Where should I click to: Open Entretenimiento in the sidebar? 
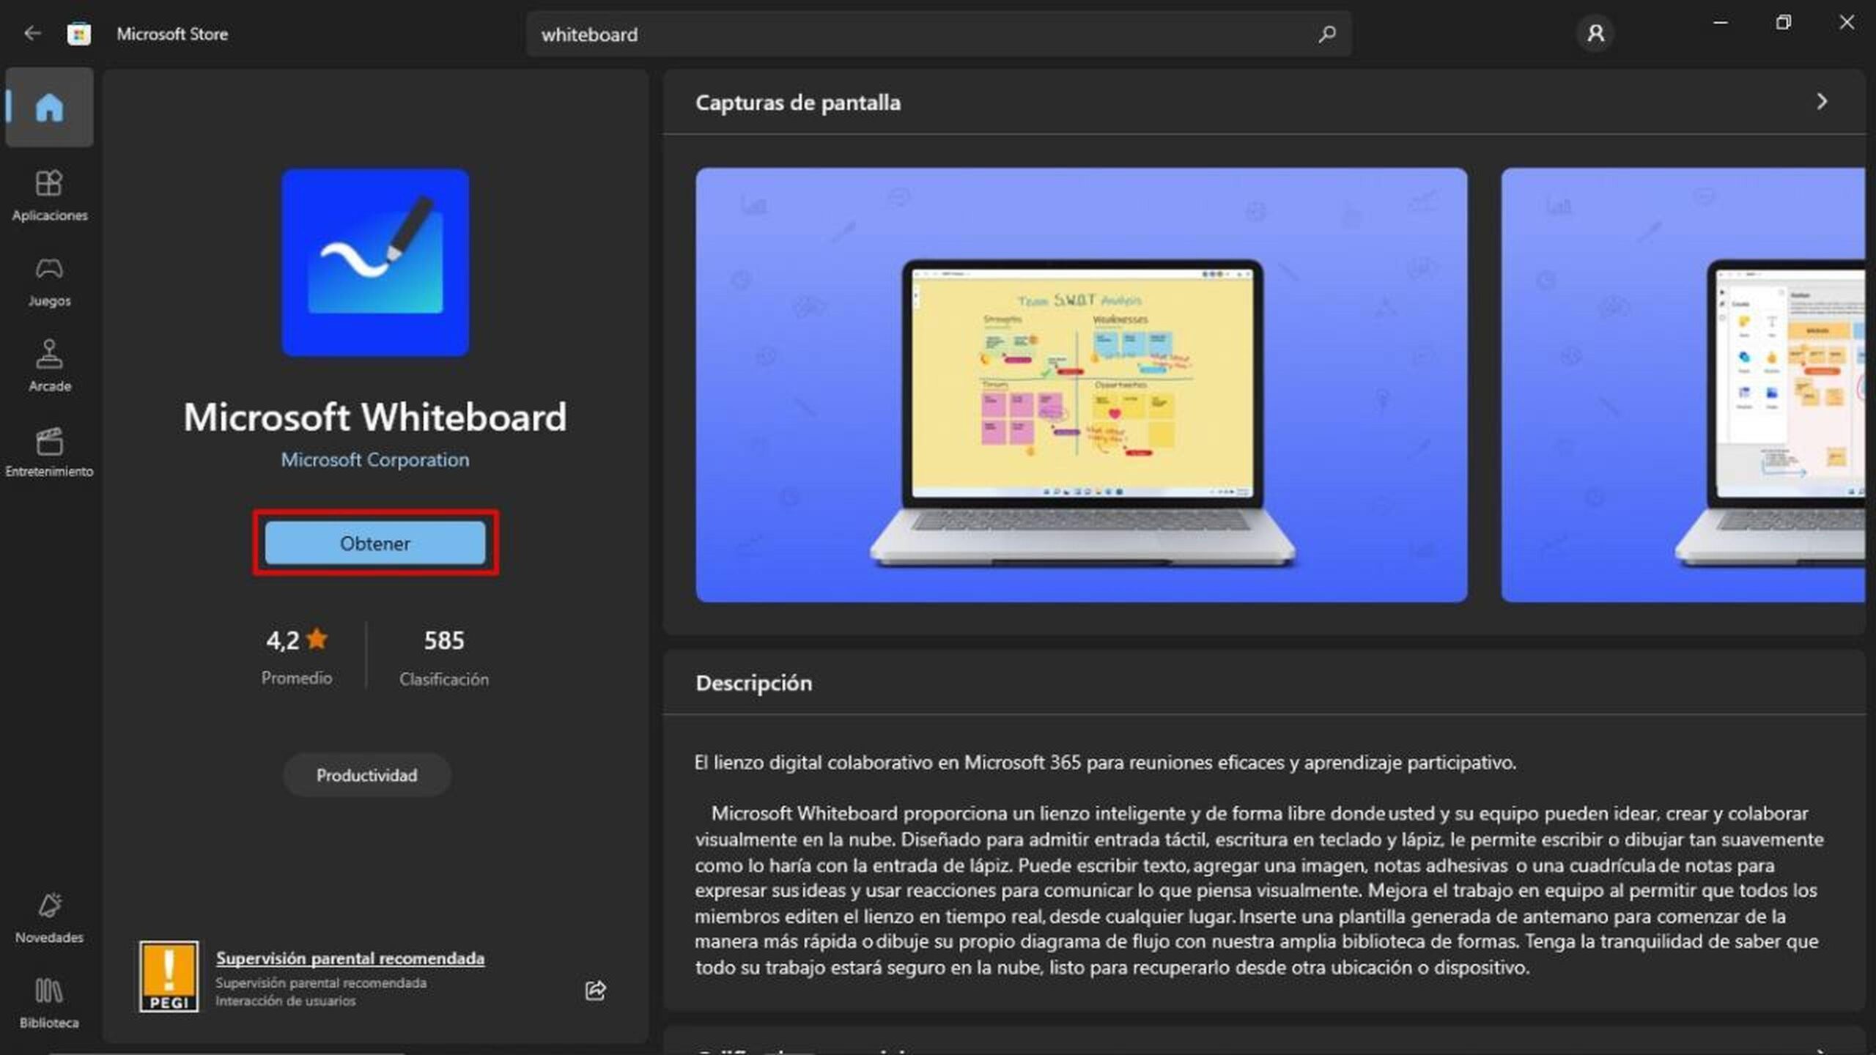49,452
